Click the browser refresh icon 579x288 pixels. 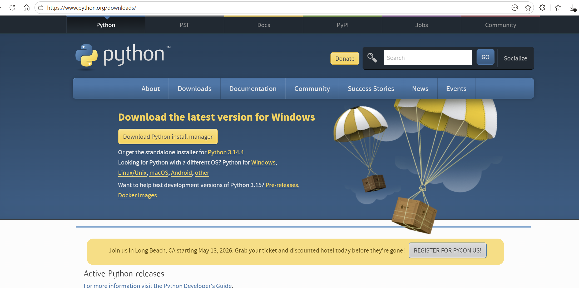click(x=12, y=8)
